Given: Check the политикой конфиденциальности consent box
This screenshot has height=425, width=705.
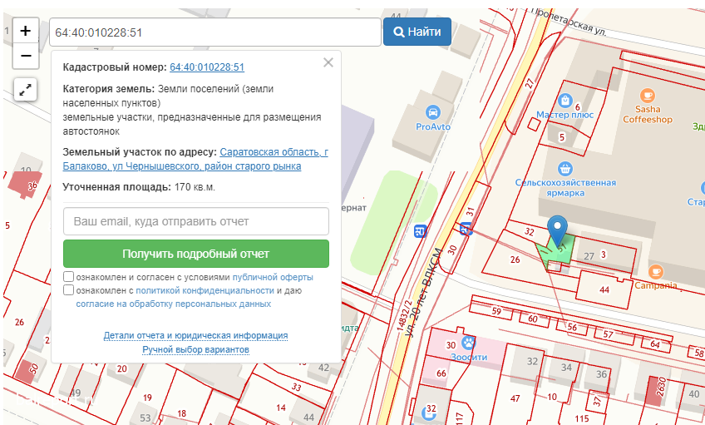Looking at the screenshot, I should click(68, 290).
